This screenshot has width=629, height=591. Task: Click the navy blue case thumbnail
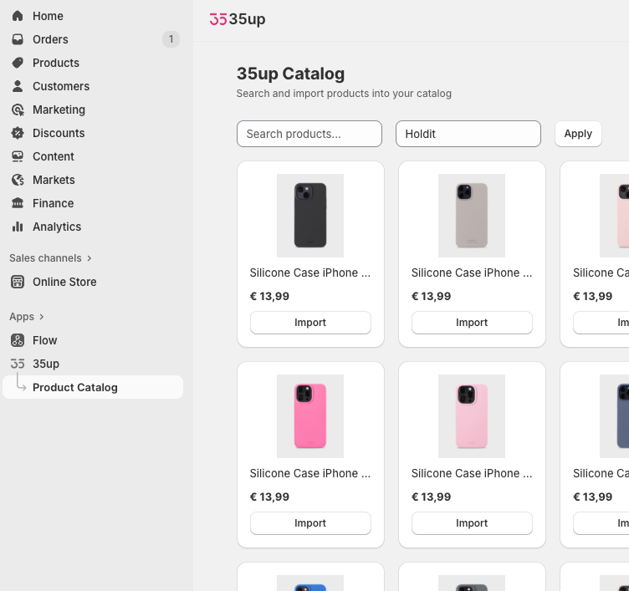[615, 416]
